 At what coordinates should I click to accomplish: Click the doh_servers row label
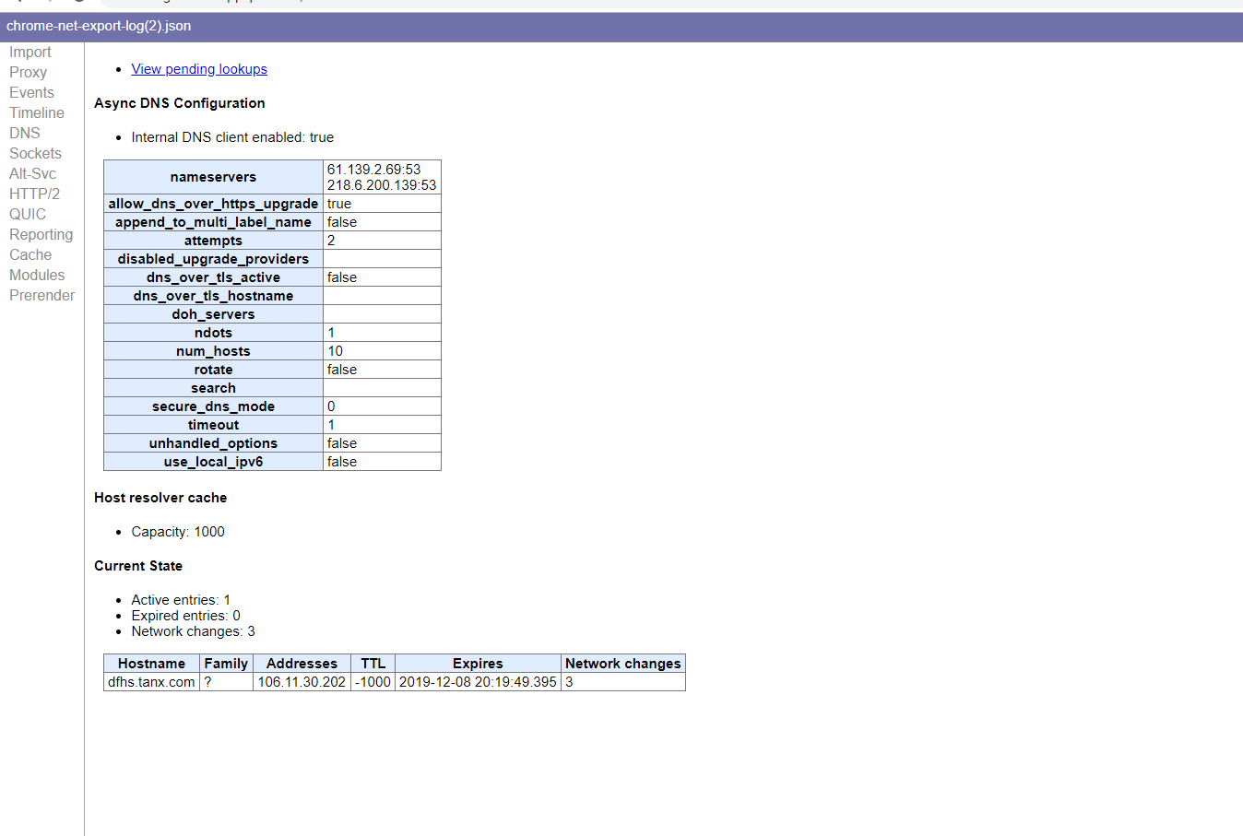click(213, 314)
